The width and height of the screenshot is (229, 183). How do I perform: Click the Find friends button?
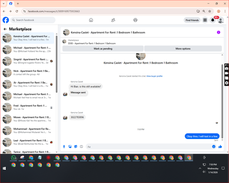click(x=192, y=20)
